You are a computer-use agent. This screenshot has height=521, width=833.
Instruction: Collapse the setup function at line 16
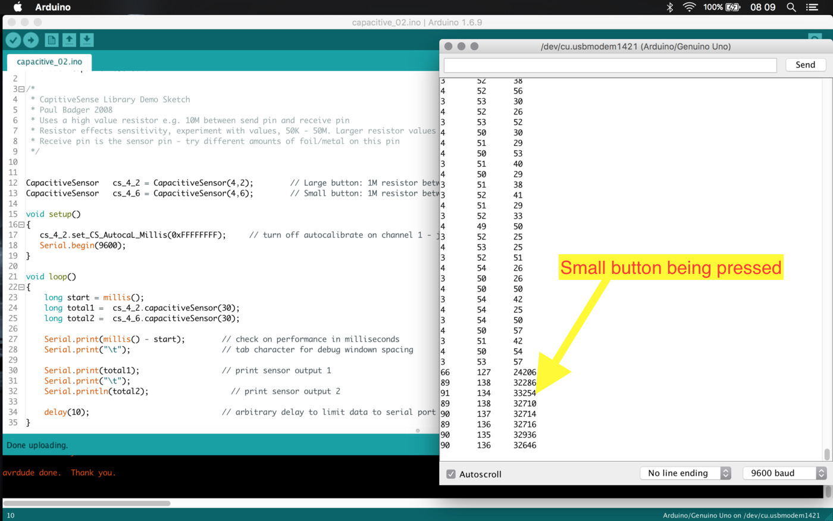pos(21,225)
